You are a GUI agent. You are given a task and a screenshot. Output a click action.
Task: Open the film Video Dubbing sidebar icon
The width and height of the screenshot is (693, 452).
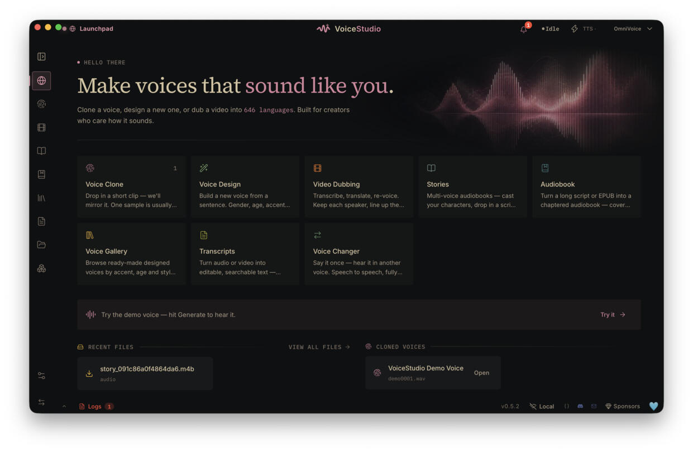pyautogui.click(x=41, y=127)
